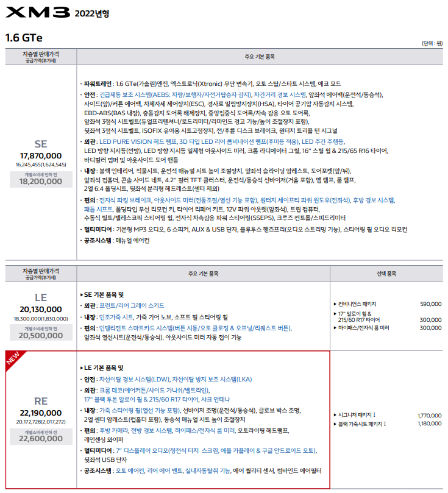
Task: Select LE price "20,130,000"
Action: (41, 310)
